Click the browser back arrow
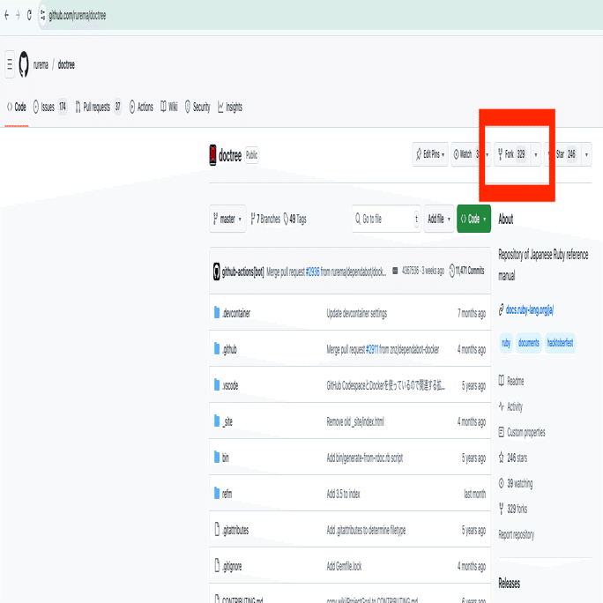The width and height of the screenshot is (603, 603). (6, 15)
